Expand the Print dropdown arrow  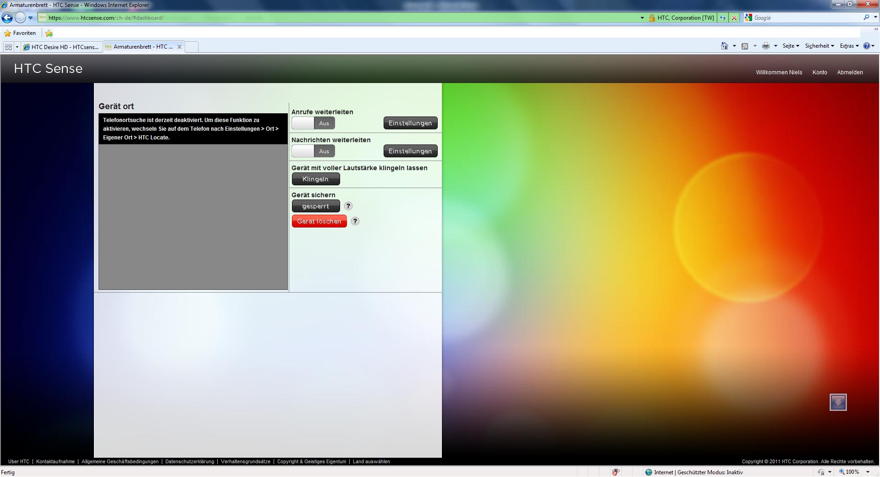click(775, 46)
